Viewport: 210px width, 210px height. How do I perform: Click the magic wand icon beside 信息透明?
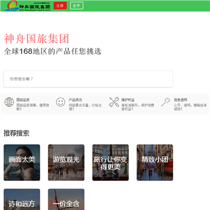coord(166,102)
